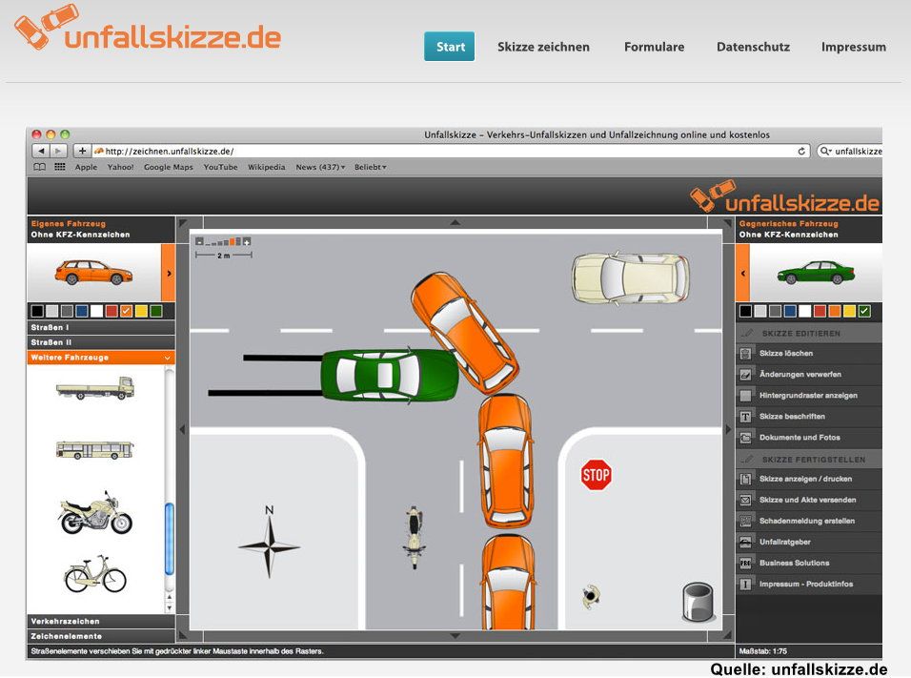This screenshot has height=678, width=911.
Task: Pick the motorcycle in the vehicle list
Action: point(94,513)
